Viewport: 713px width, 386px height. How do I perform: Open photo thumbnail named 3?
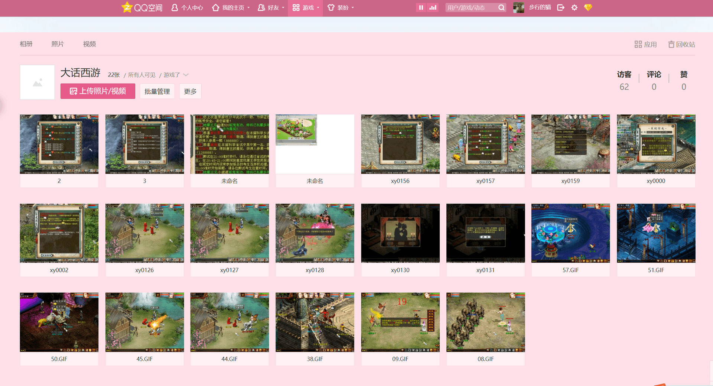click(144, 144)
